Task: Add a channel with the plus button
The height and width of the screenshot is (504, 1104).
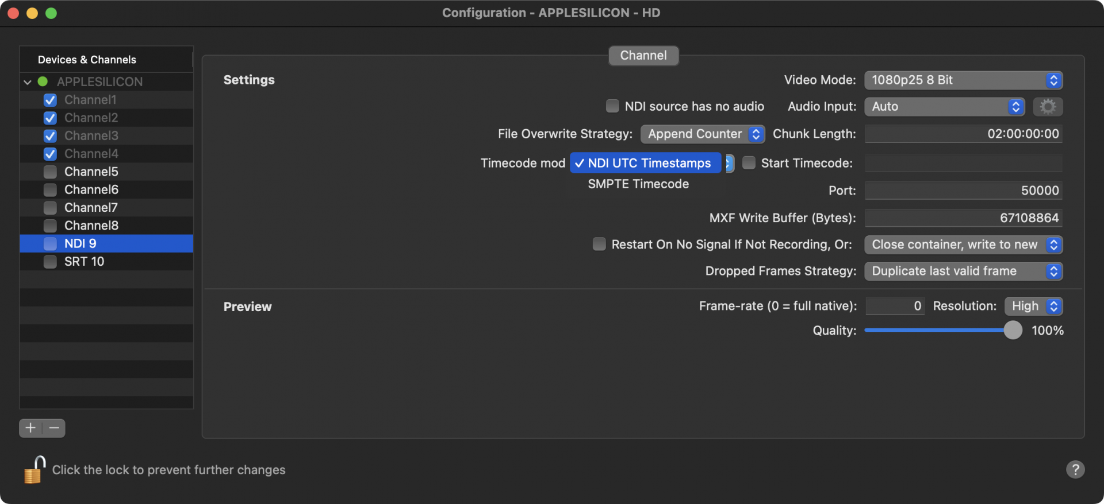Action: pyautogui.click(x=30, y=428)
